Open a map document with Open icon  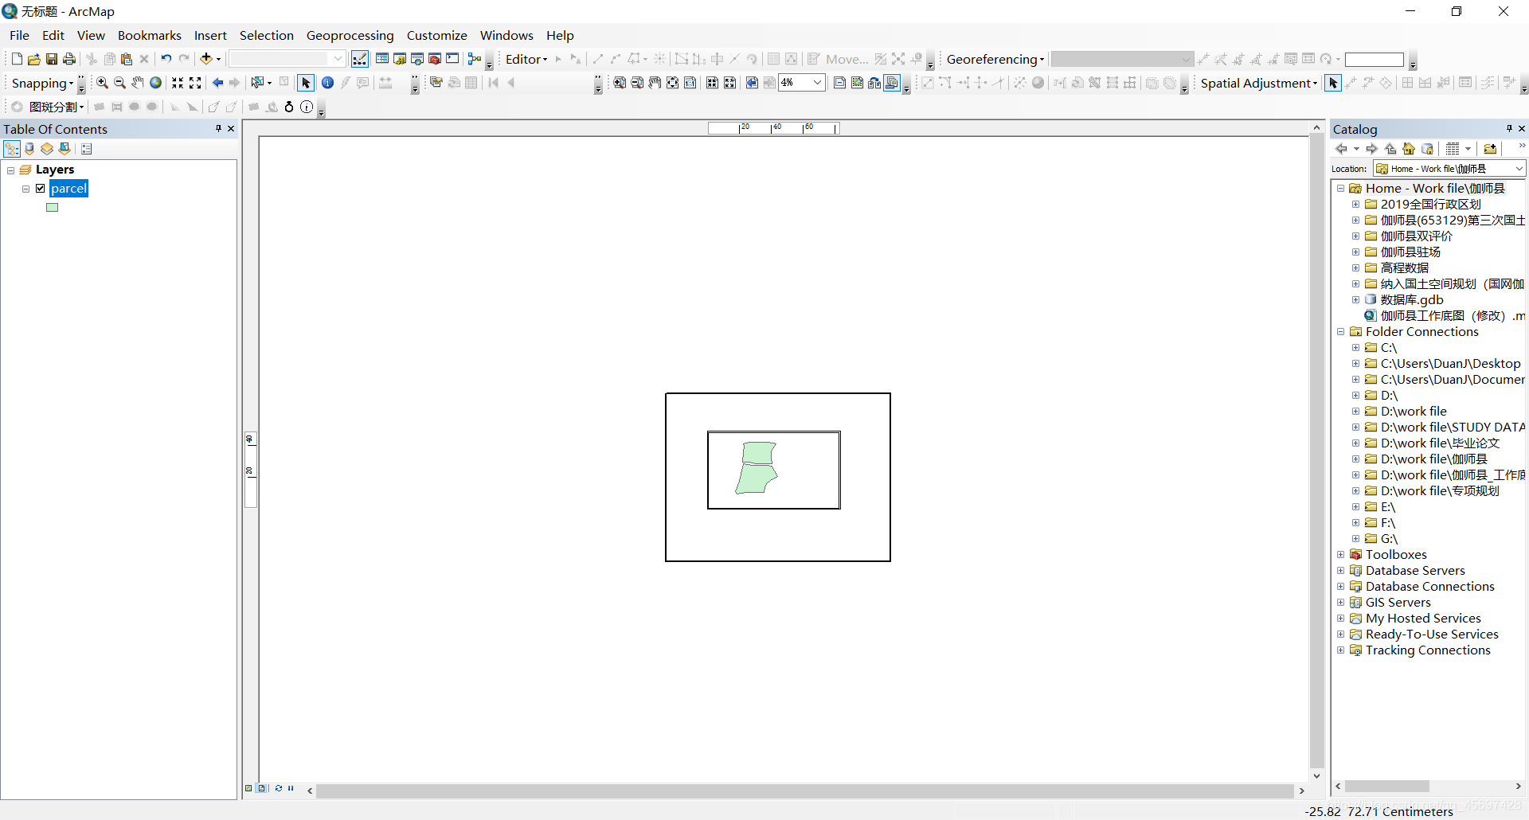pyautogui.click(x=33, y=59)
